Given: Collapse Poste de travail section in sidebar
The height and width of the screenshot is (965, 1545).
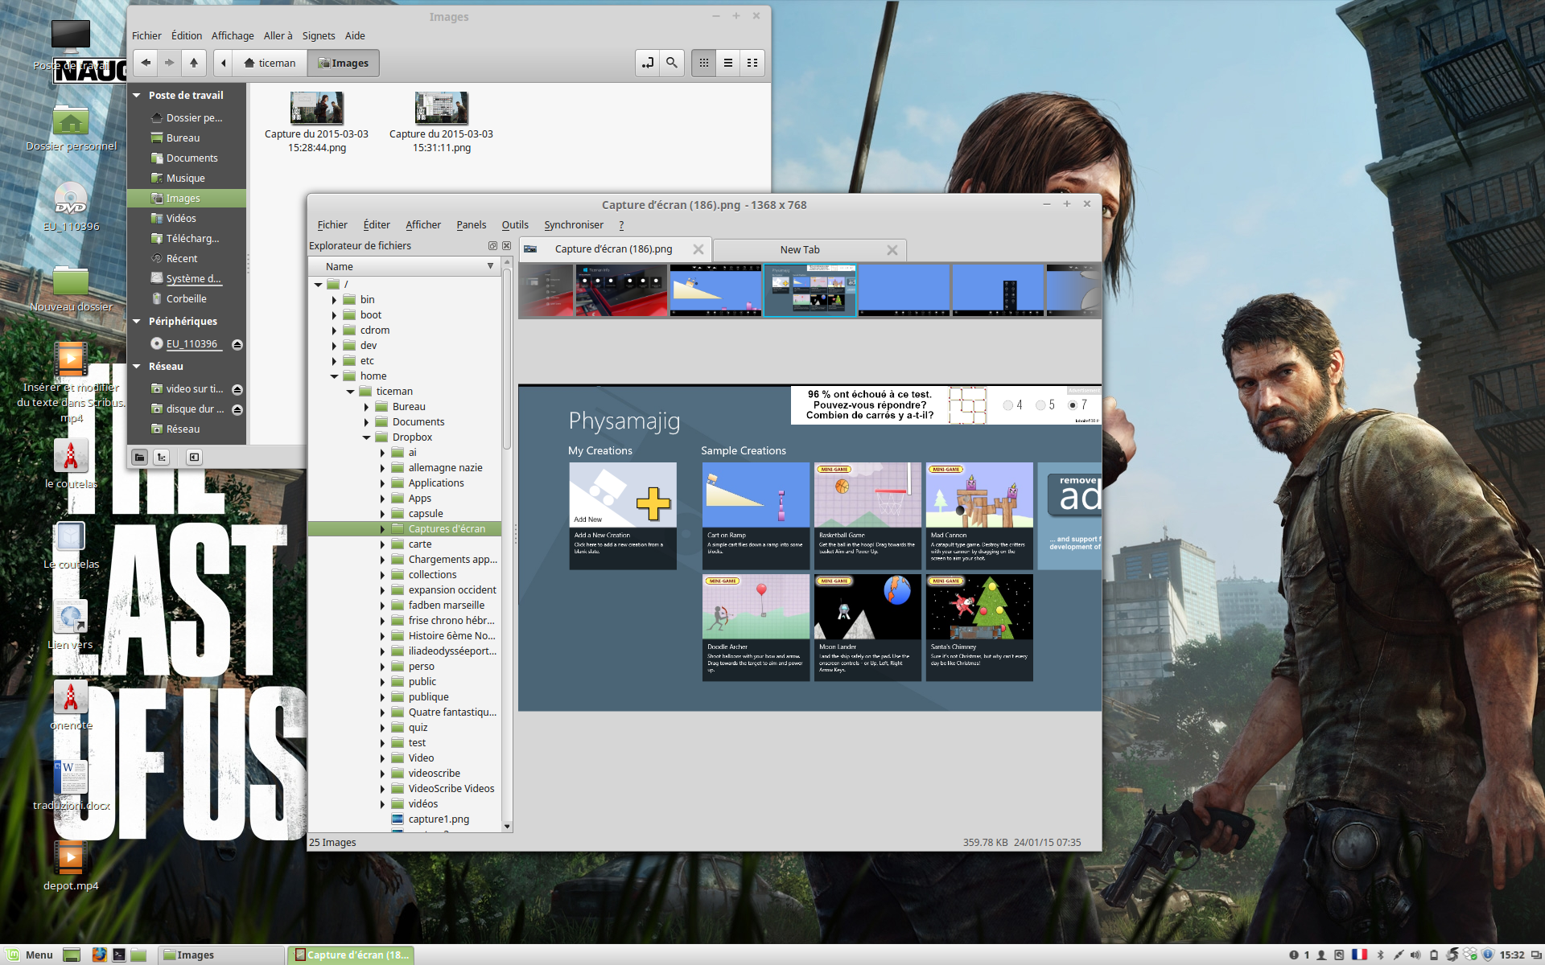Looking at the screenshot, I should 137,96.
